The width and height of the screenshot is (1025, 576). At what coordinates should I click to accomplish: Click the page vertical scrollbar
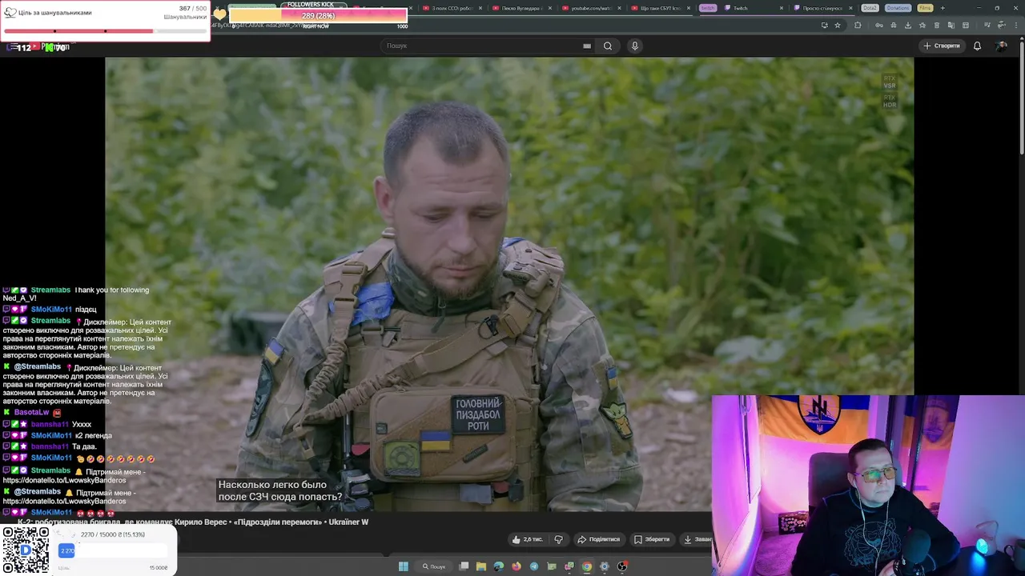tap(1020, 96)
